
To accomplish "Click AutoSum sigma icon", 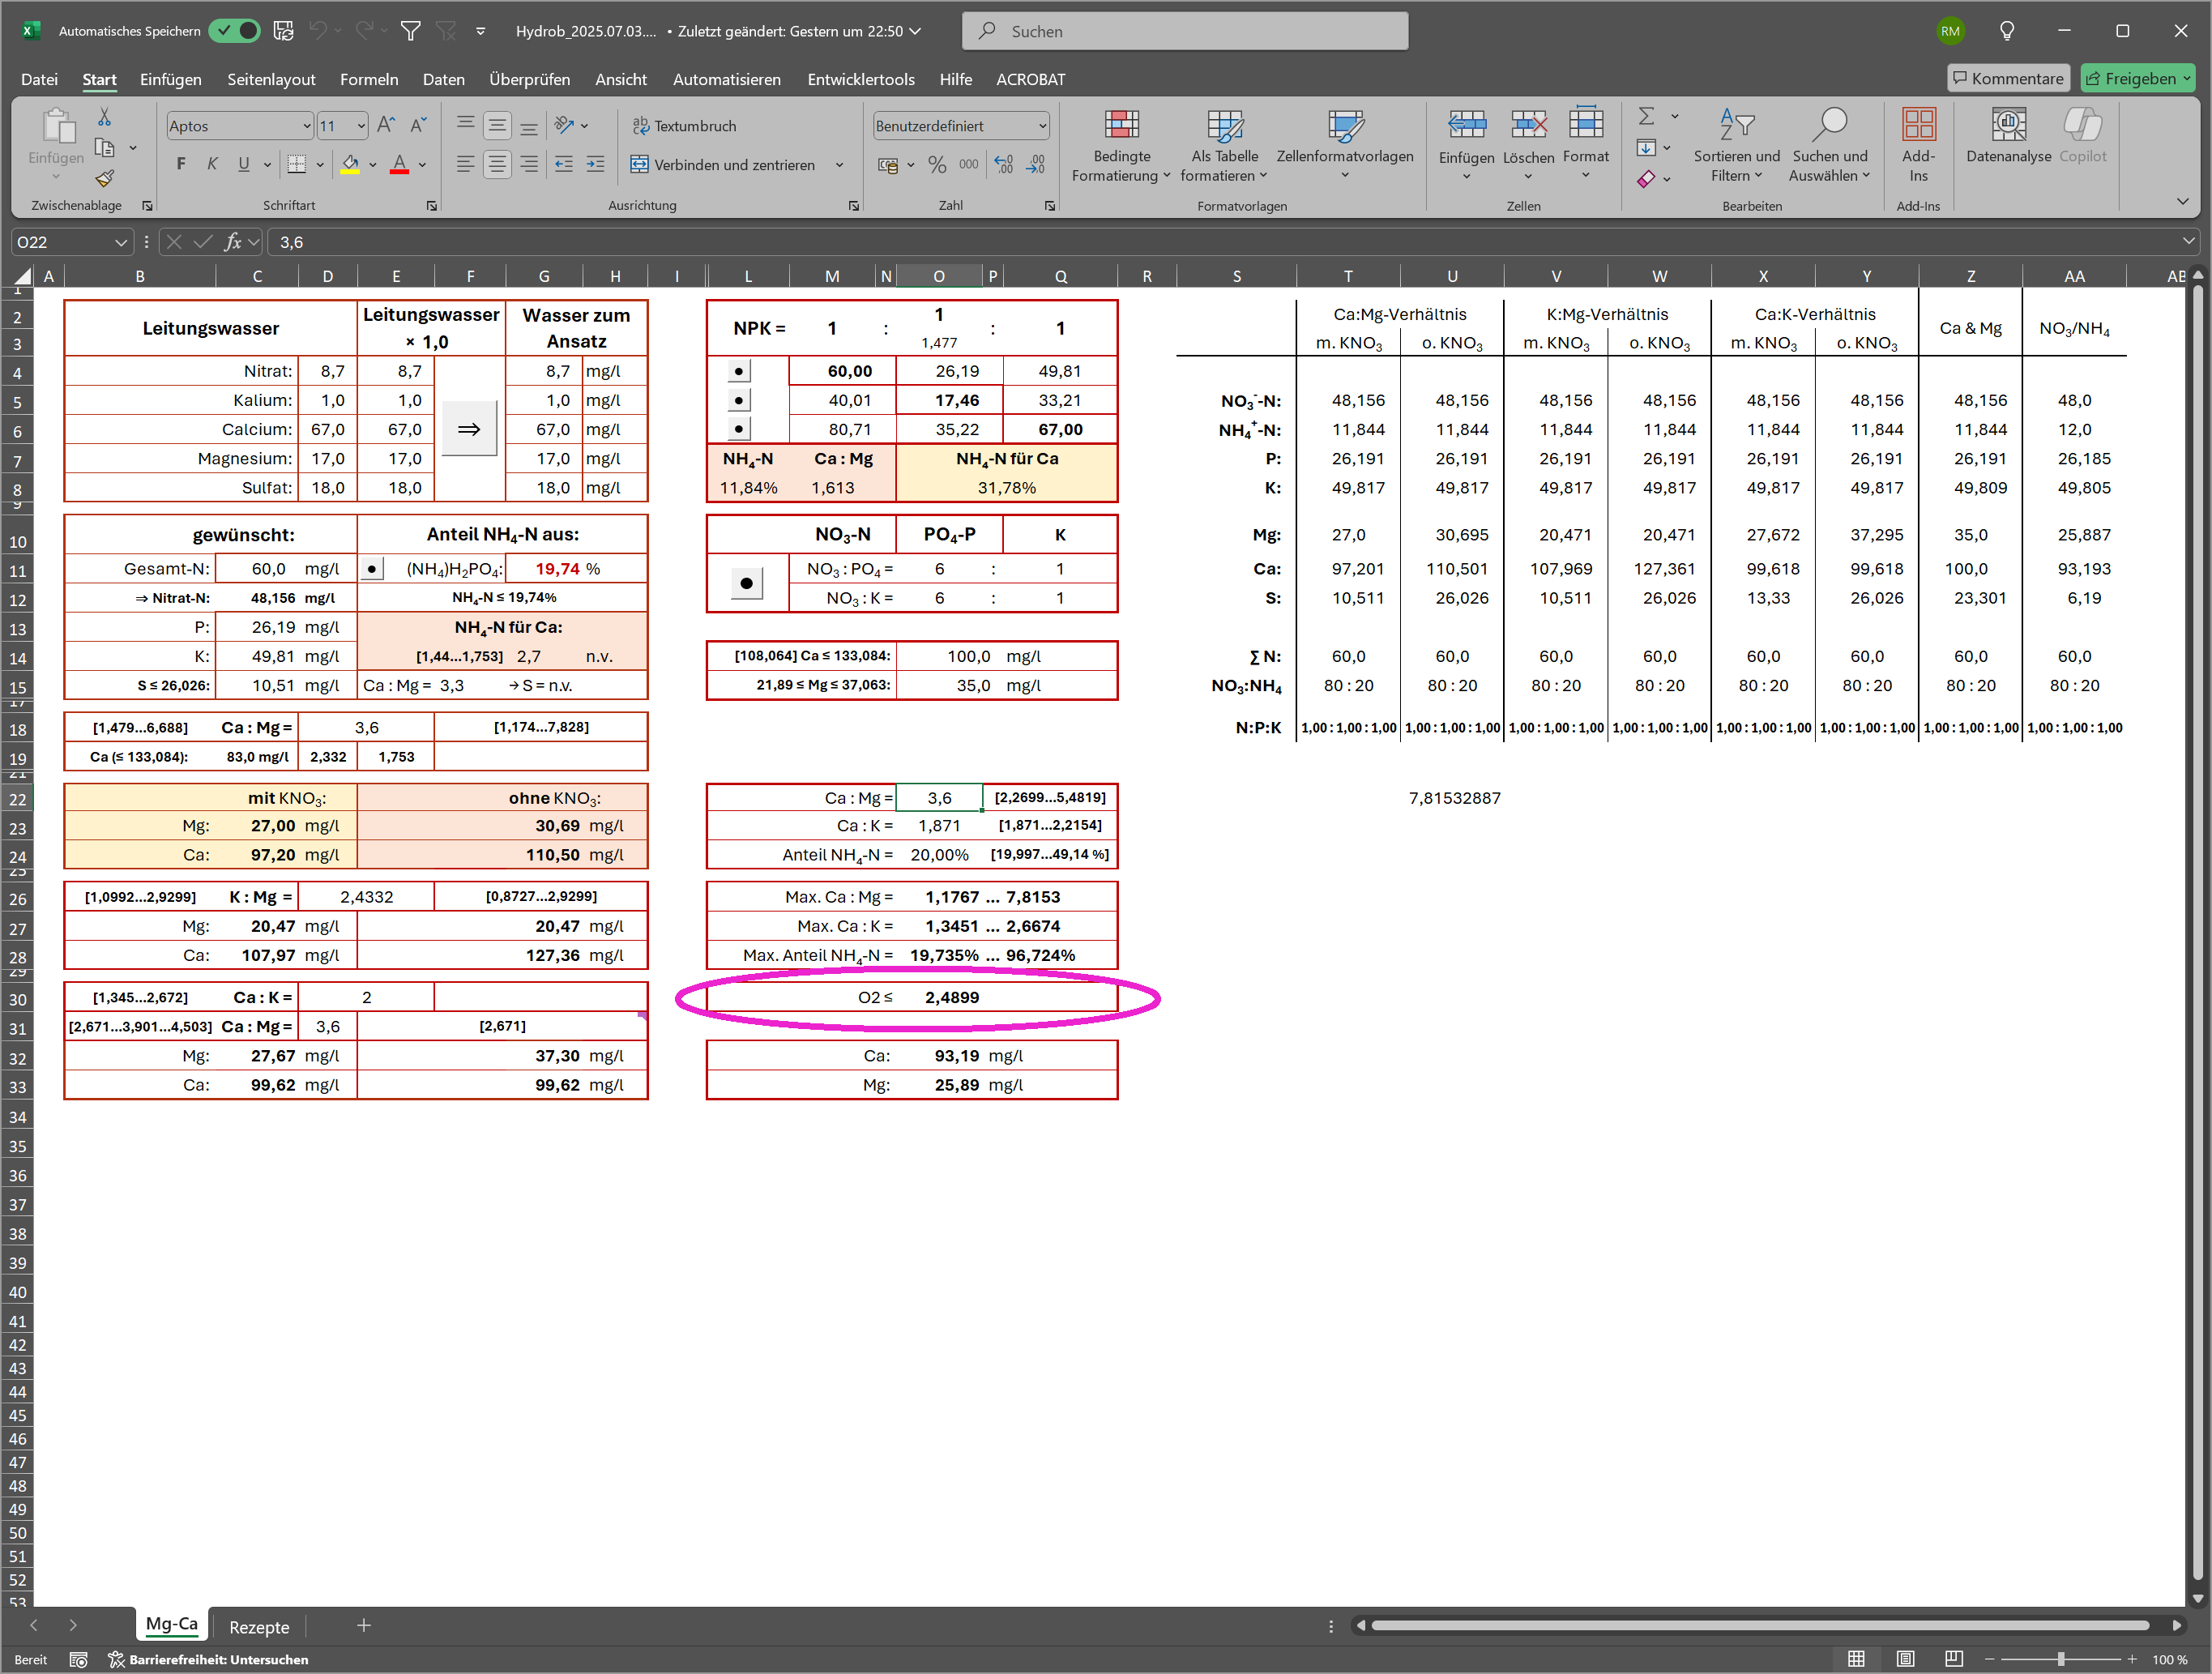I will (1647, 116).
